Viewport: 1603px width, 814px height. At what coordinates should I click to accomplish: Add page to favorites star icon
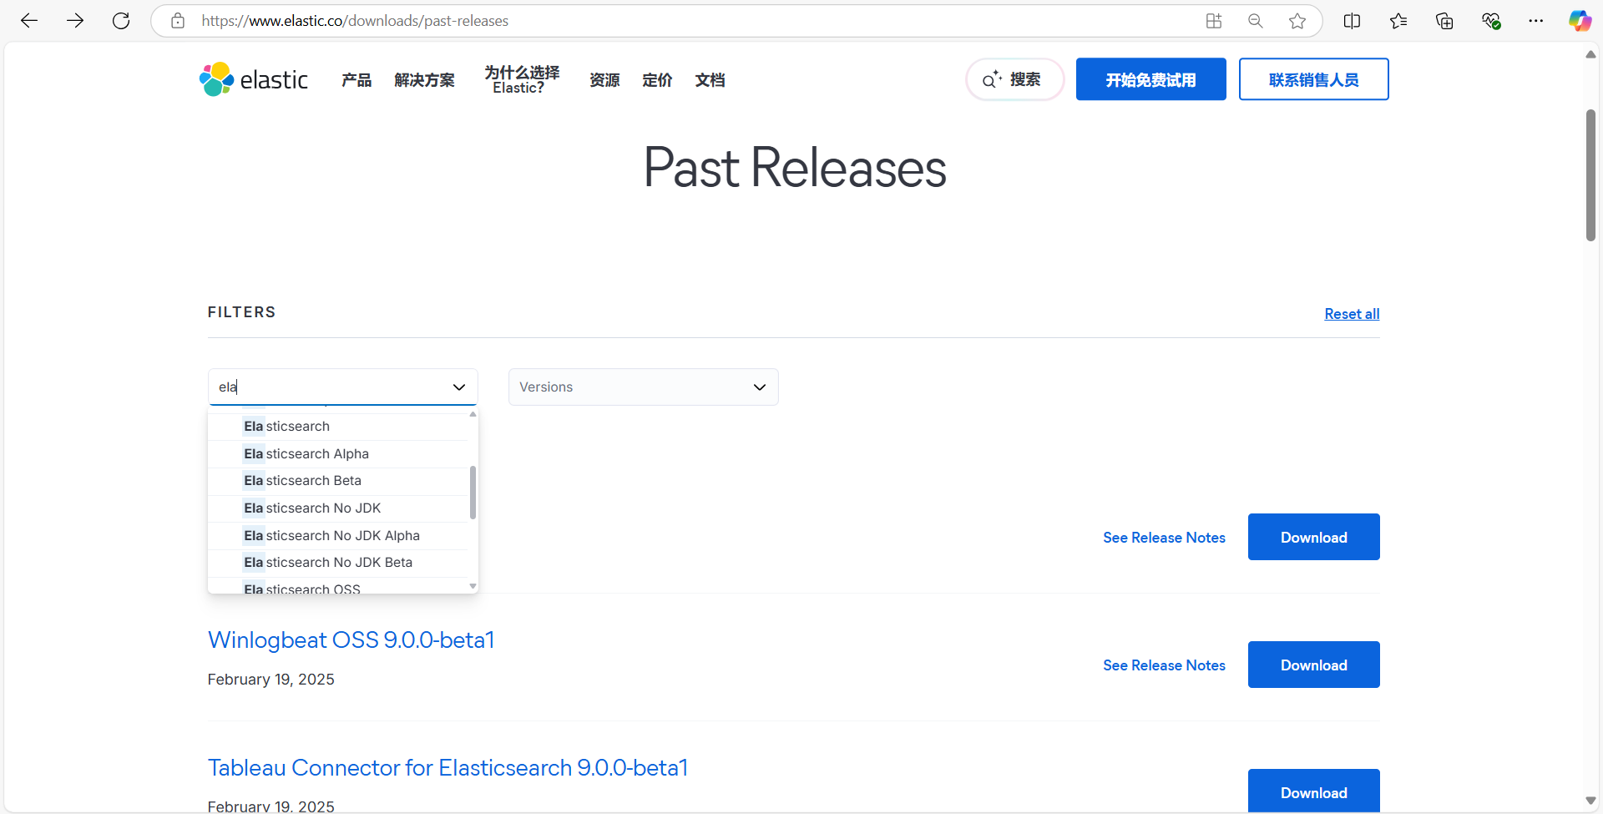1297,21
